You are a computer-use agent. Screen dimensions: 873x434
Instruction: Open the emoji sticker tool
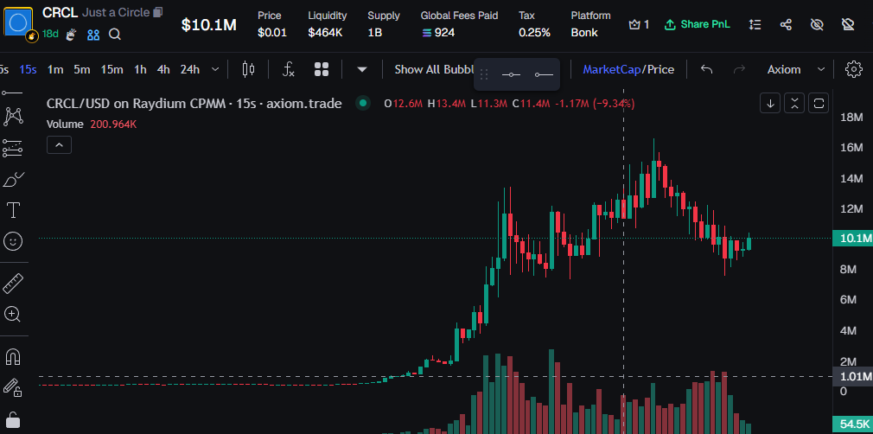pos(13,241)
